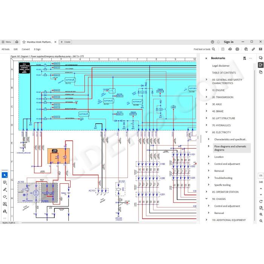Open the Home icon tab
The width and height of the screenshot is (264, 264).
pyautogui.click(x=17, y=42)
